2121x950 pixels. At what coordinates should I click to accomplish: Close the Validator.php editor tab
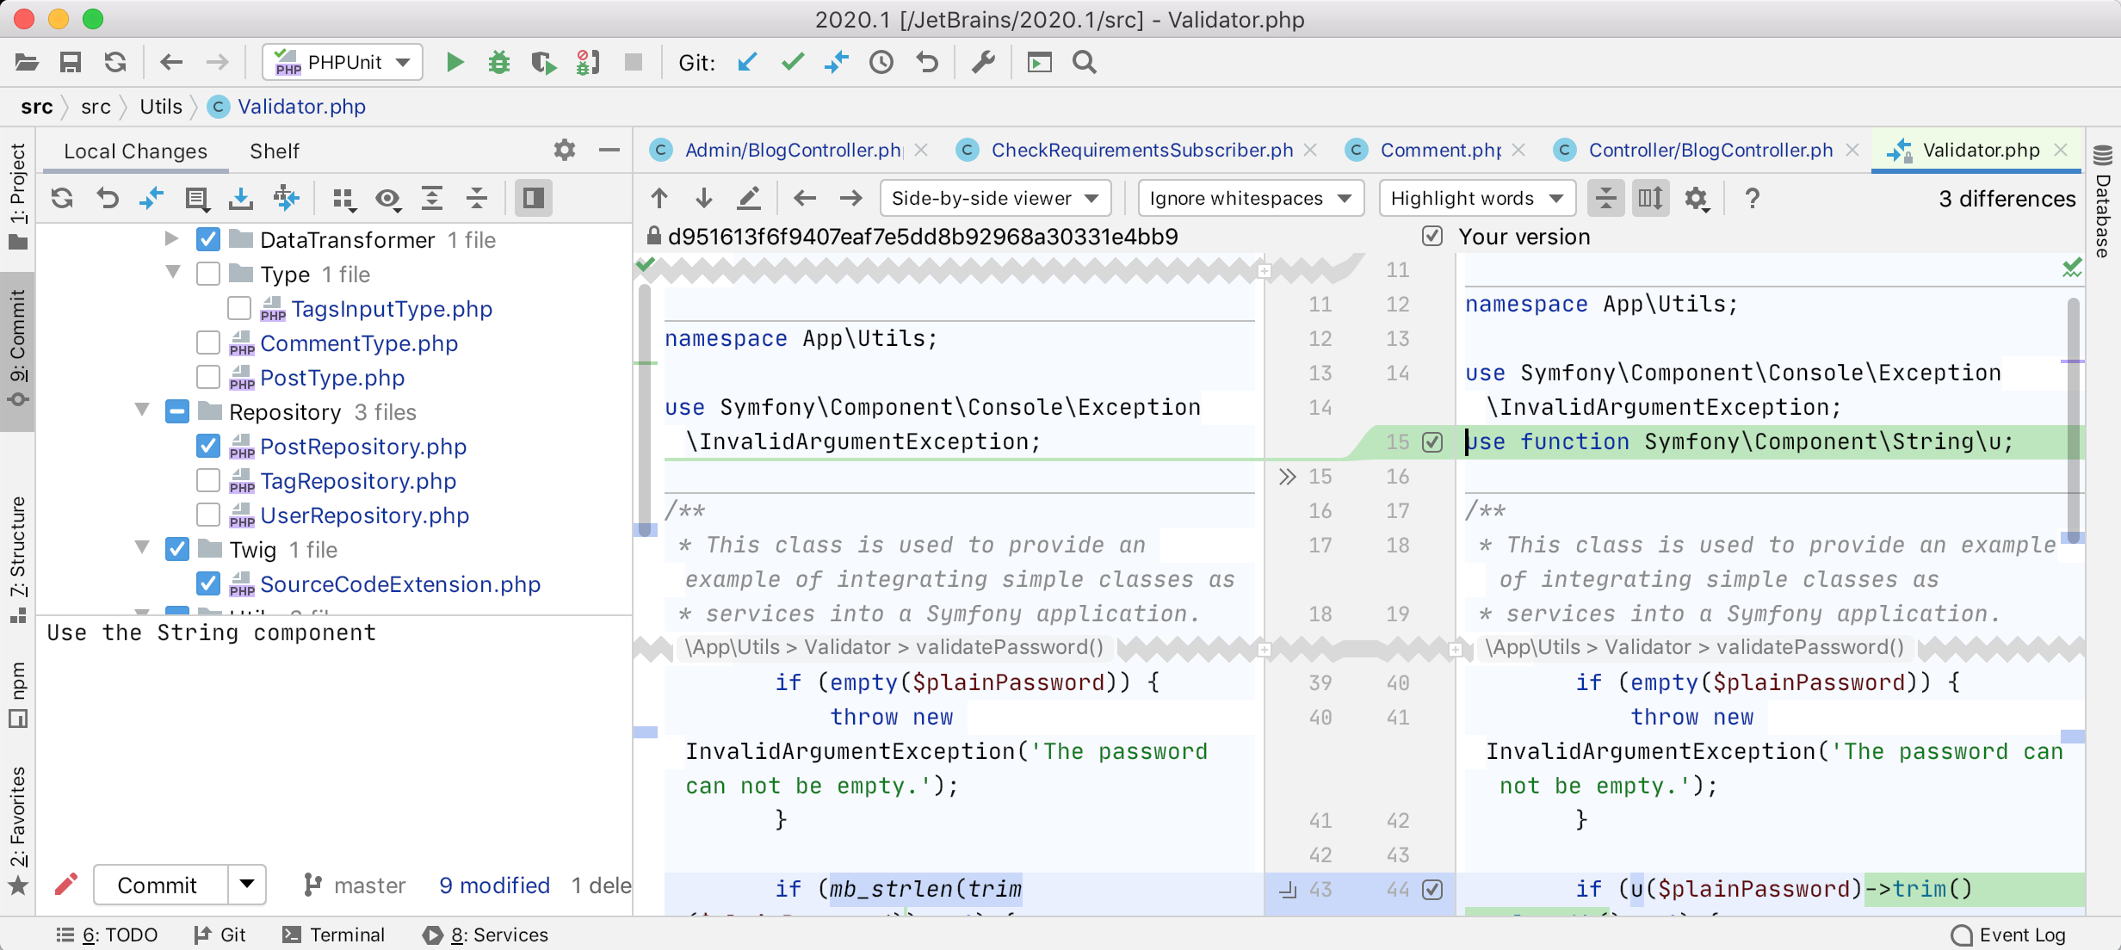click(x=2061, y=151)
